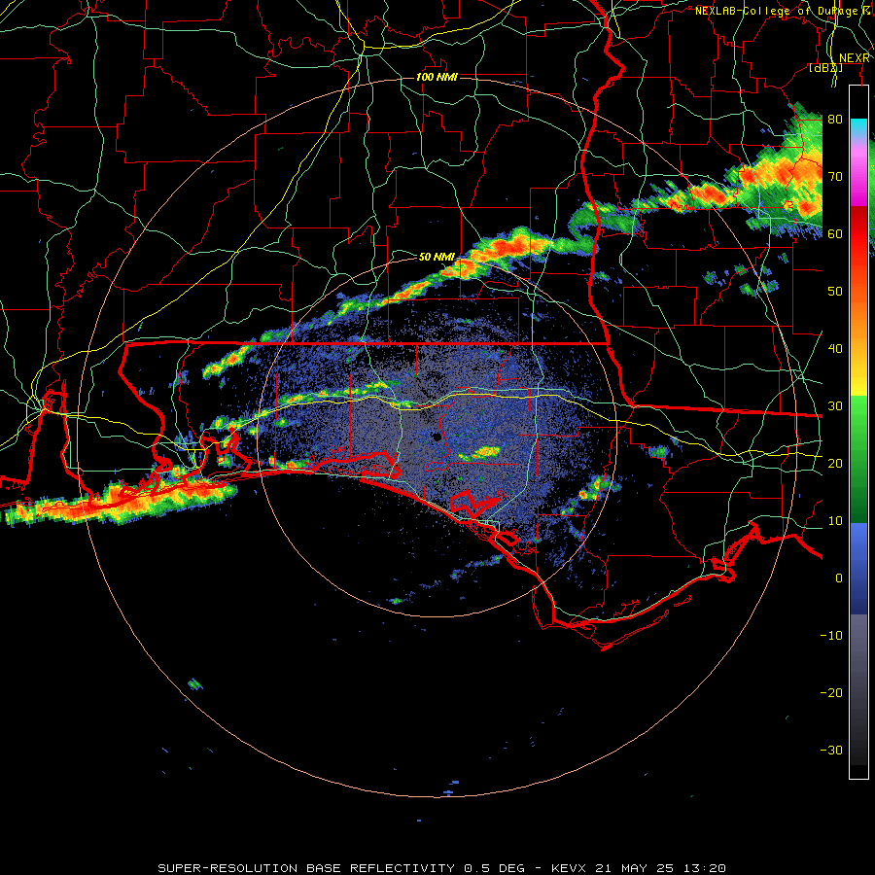Viewport: 875px width, 875px height.
Task: Click the 60 value on the dBZ scale
Action: click(x=835, y=233)
